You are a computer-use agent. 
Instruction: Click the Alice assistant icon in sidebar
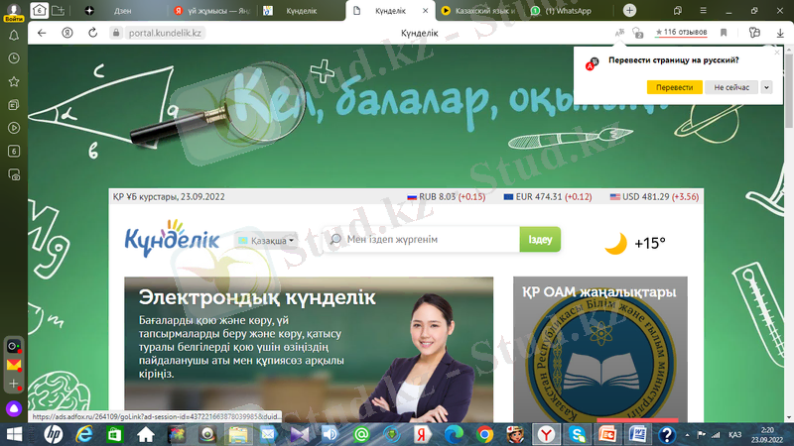14,407
